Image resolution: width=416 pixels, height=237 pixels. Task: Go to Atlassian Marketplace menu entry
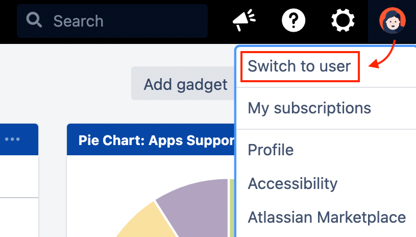327,217
